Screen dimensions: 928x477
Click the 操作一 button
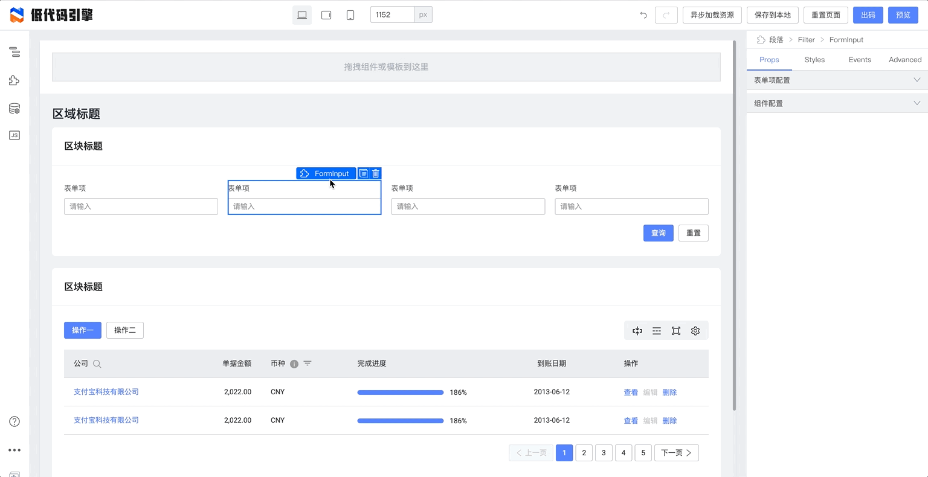pos(83,330)
